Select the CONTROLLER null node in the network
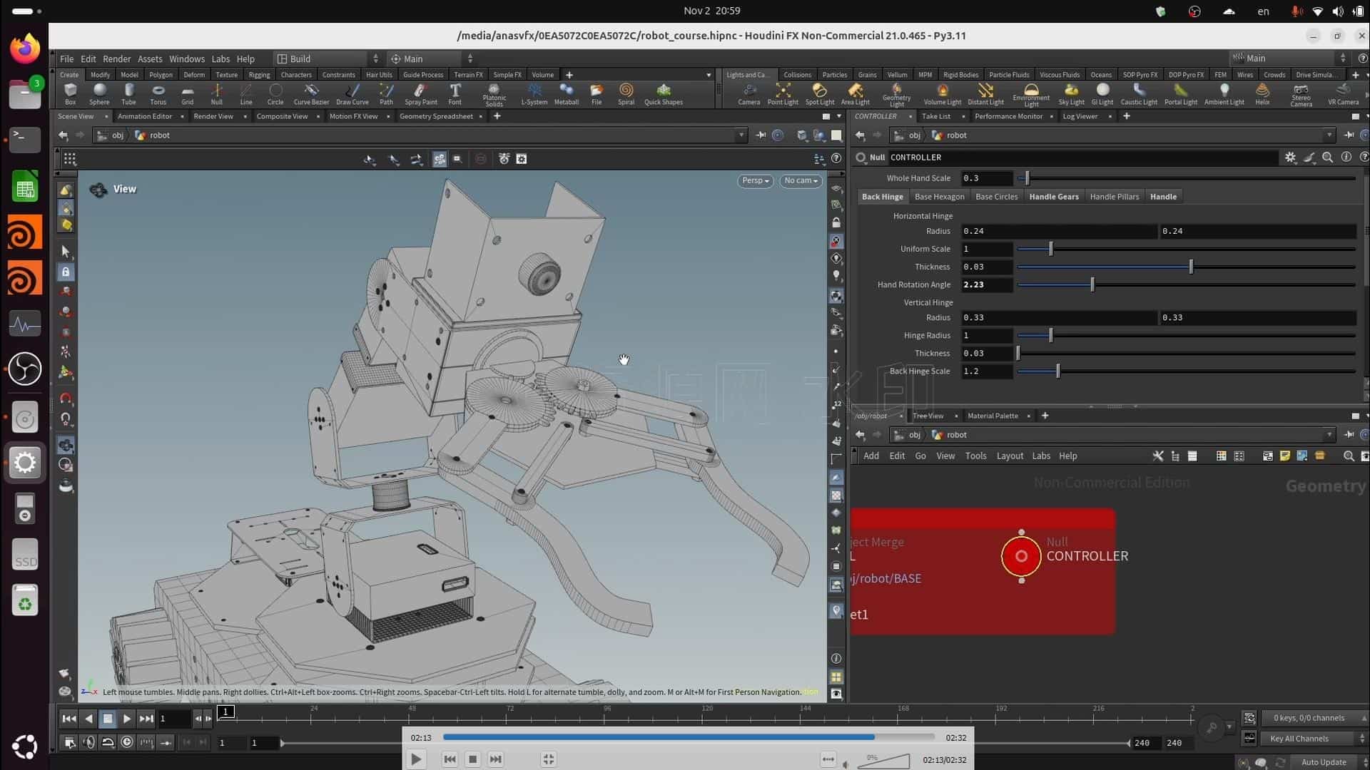1370x770 pixels. click(x=1021, y=556)
